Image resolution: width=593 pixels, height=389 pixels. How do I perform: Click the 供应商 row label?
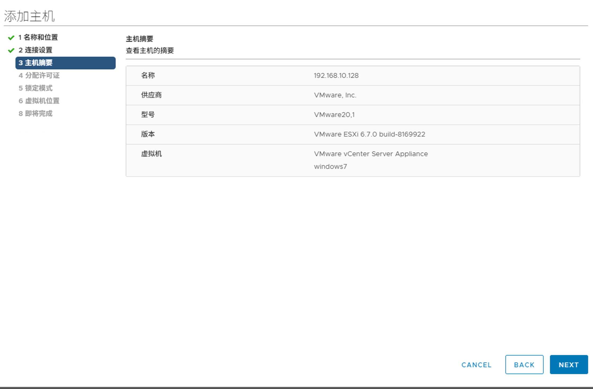[151, 95]
